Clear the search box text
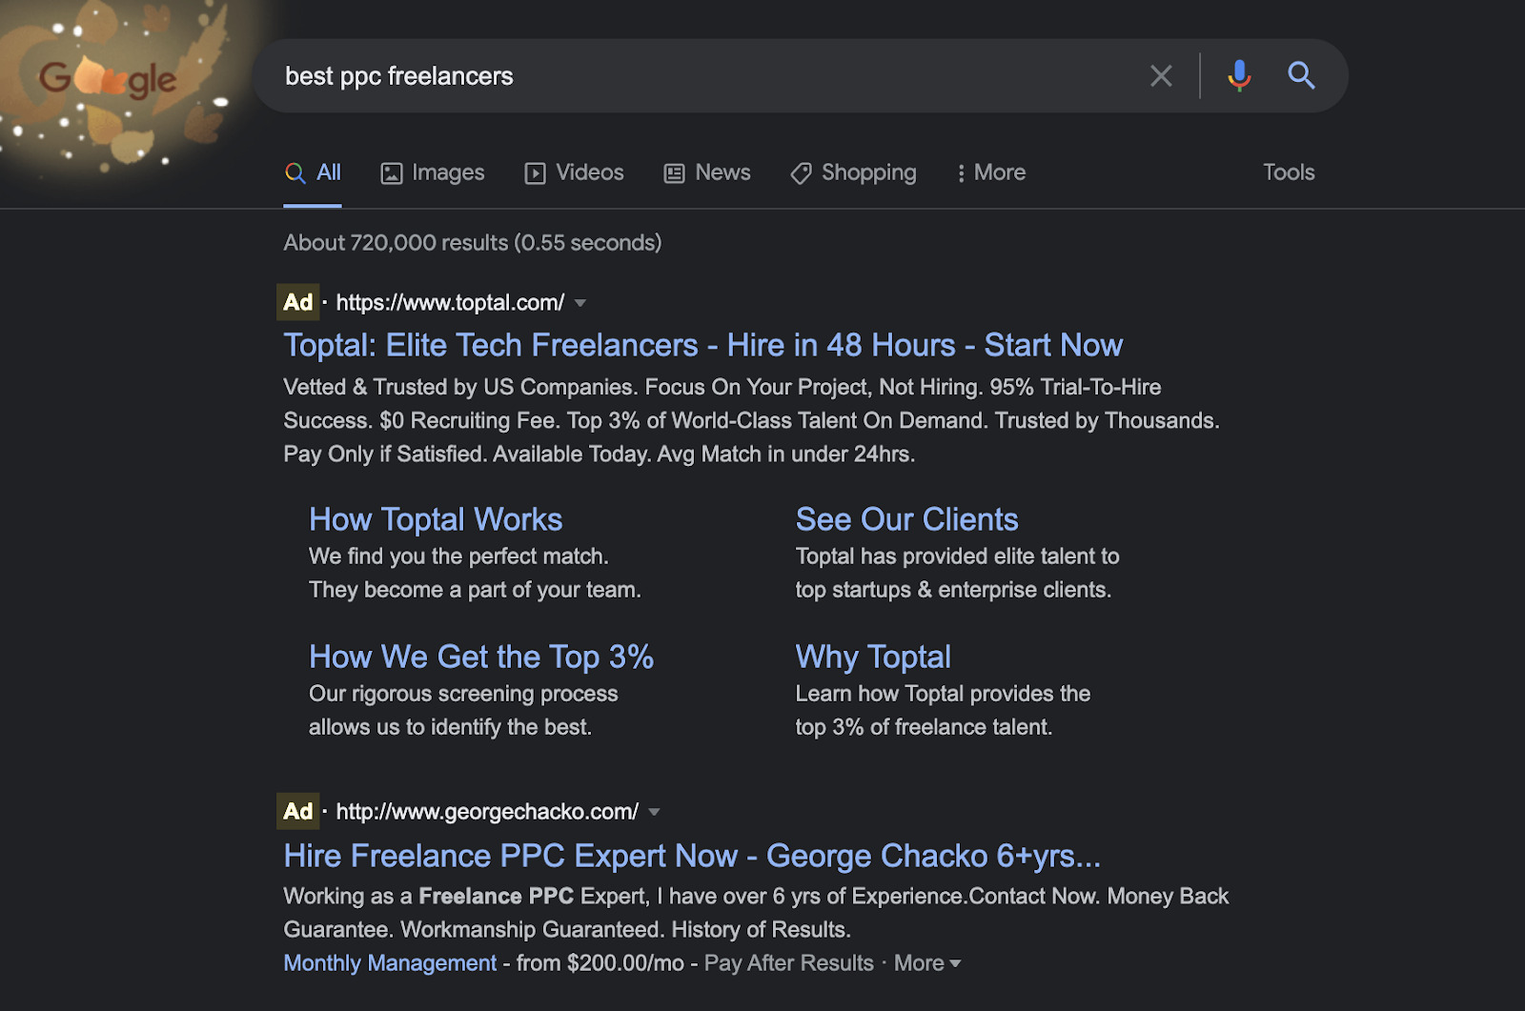This screenshot has height=1011, width=1525. point(1160,76)
